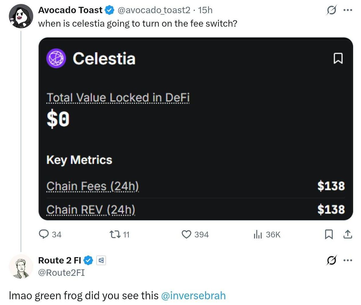
Task: Click the translate icon beside Route 2 FI's name
Action: 101,260
